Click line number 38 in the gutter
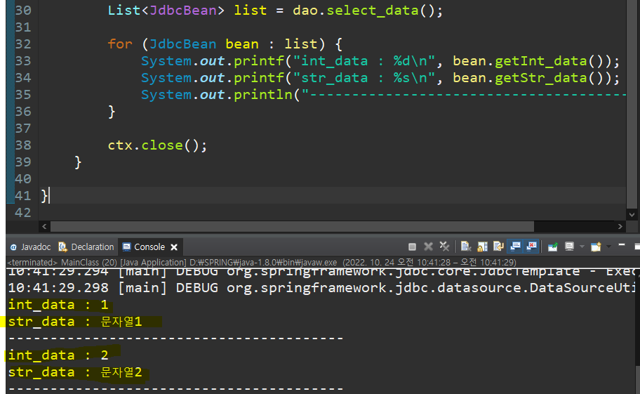This screenshot has height=394, width=640. click(x=23, y=145)
